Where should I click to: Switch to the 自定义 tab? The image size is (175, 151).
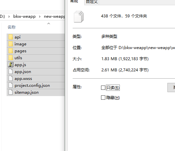tap(92, 2)
